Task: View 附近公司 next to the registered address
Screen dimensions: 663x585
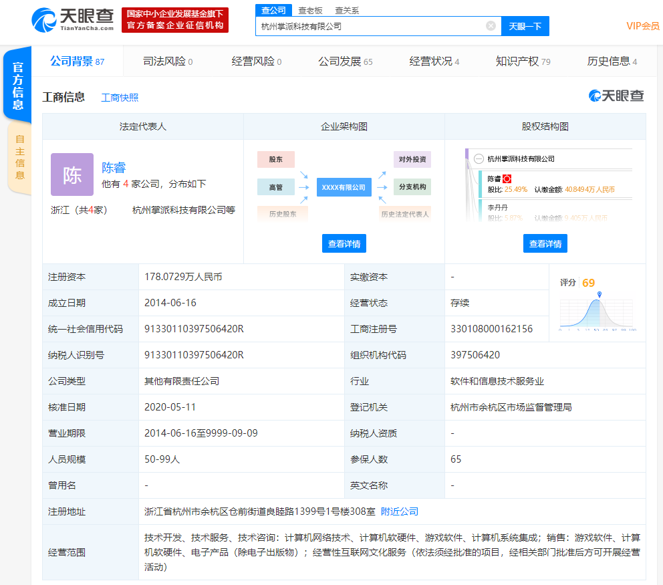Action: (x=398, y=511)
